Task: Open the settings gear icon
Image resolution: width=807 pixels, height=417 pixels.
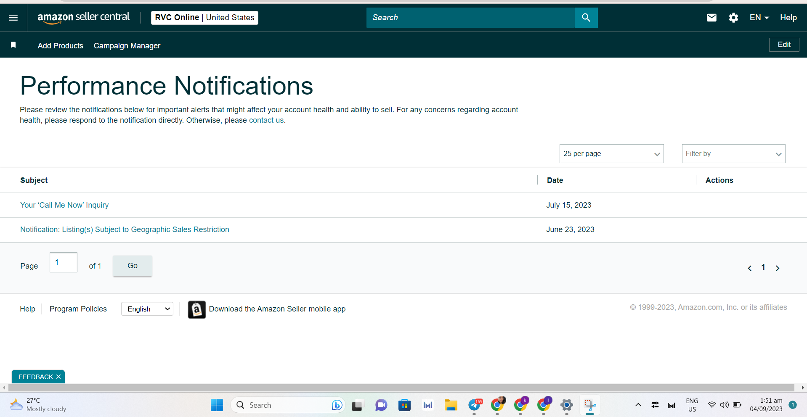Action: click(733, 18)
